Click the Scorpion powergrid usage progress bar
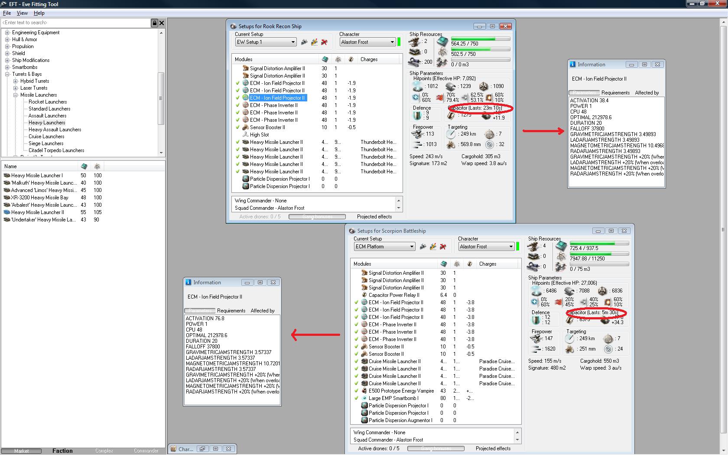 (x=599, y=254)
